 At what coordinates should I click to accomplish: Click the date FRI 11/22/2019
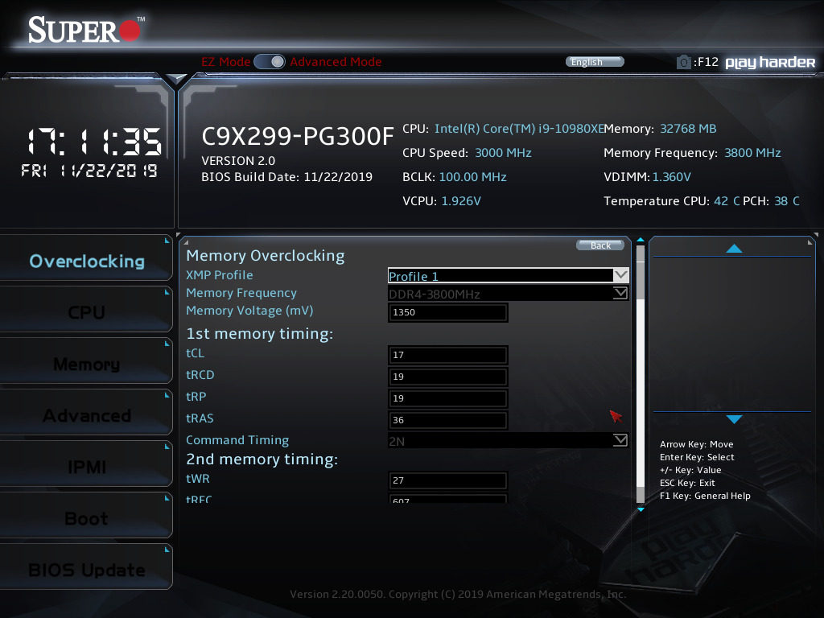pos(89,171)
